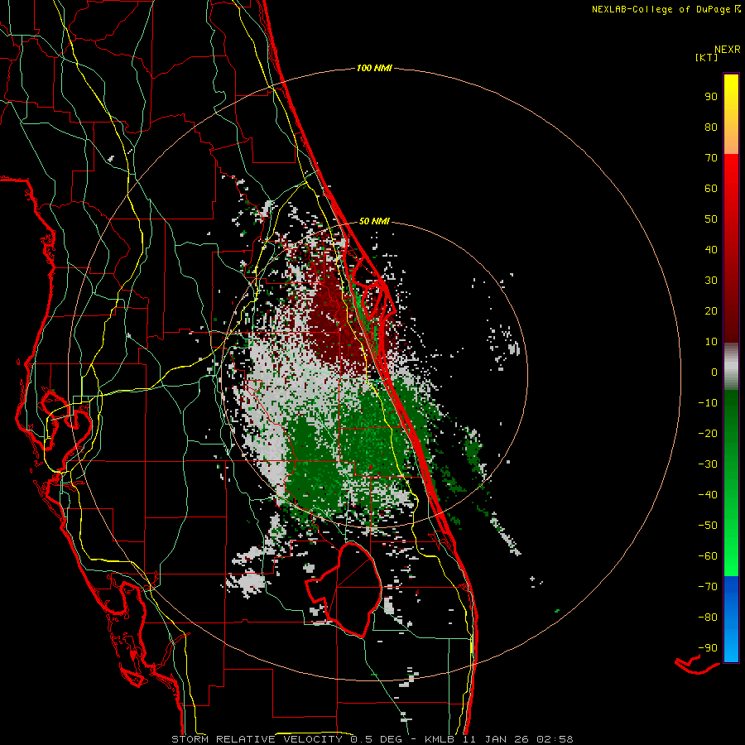Select the 30 value on the velocity legend
Viewport: 745px width, 745px height.
[711, 281]
